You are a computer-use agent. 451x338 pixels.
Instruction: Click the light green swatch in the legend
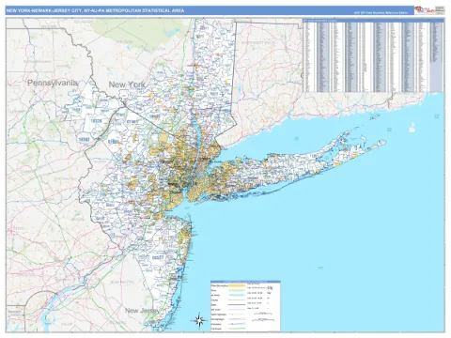237,290
